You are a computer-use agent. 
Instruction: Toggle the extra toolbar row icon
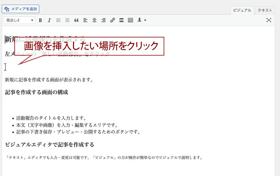[130, 20]
